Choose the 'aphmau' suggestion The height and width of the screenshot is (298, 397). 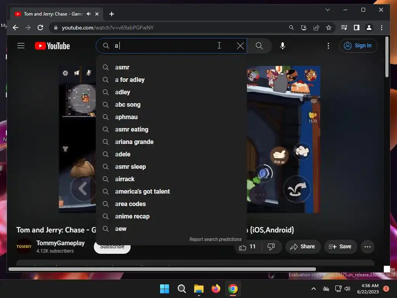(x=171, y=117)
